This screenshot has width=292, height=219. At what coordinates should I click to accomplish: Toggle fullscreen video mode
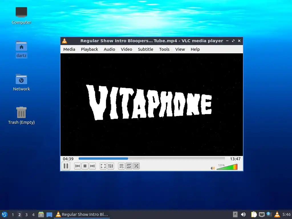click(103, 166)
